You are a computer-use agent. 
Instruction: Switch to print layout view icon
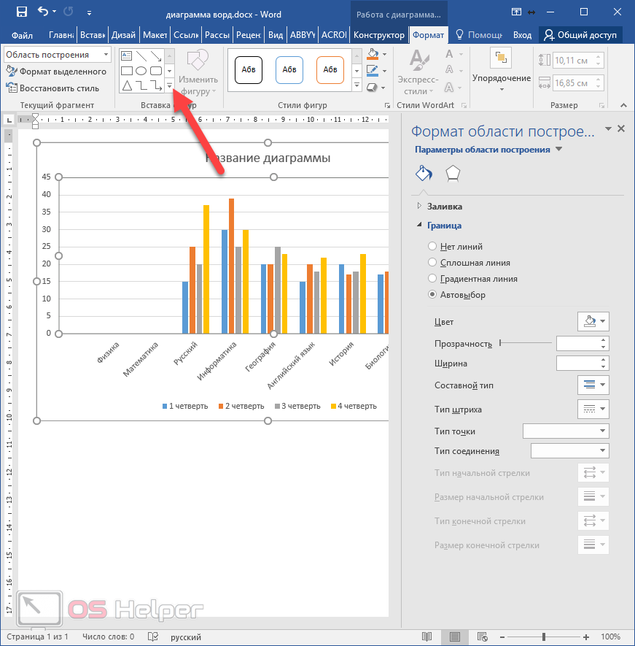[x=454, y=637]
